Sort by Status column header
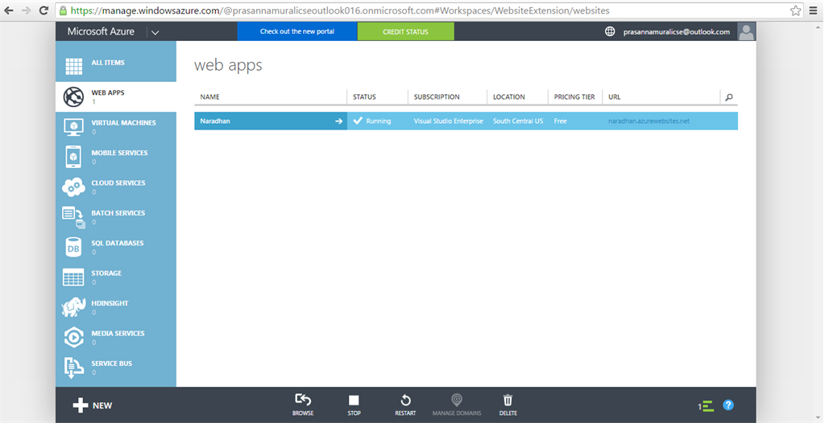This screenshot has width=825, height=423. 364,97
